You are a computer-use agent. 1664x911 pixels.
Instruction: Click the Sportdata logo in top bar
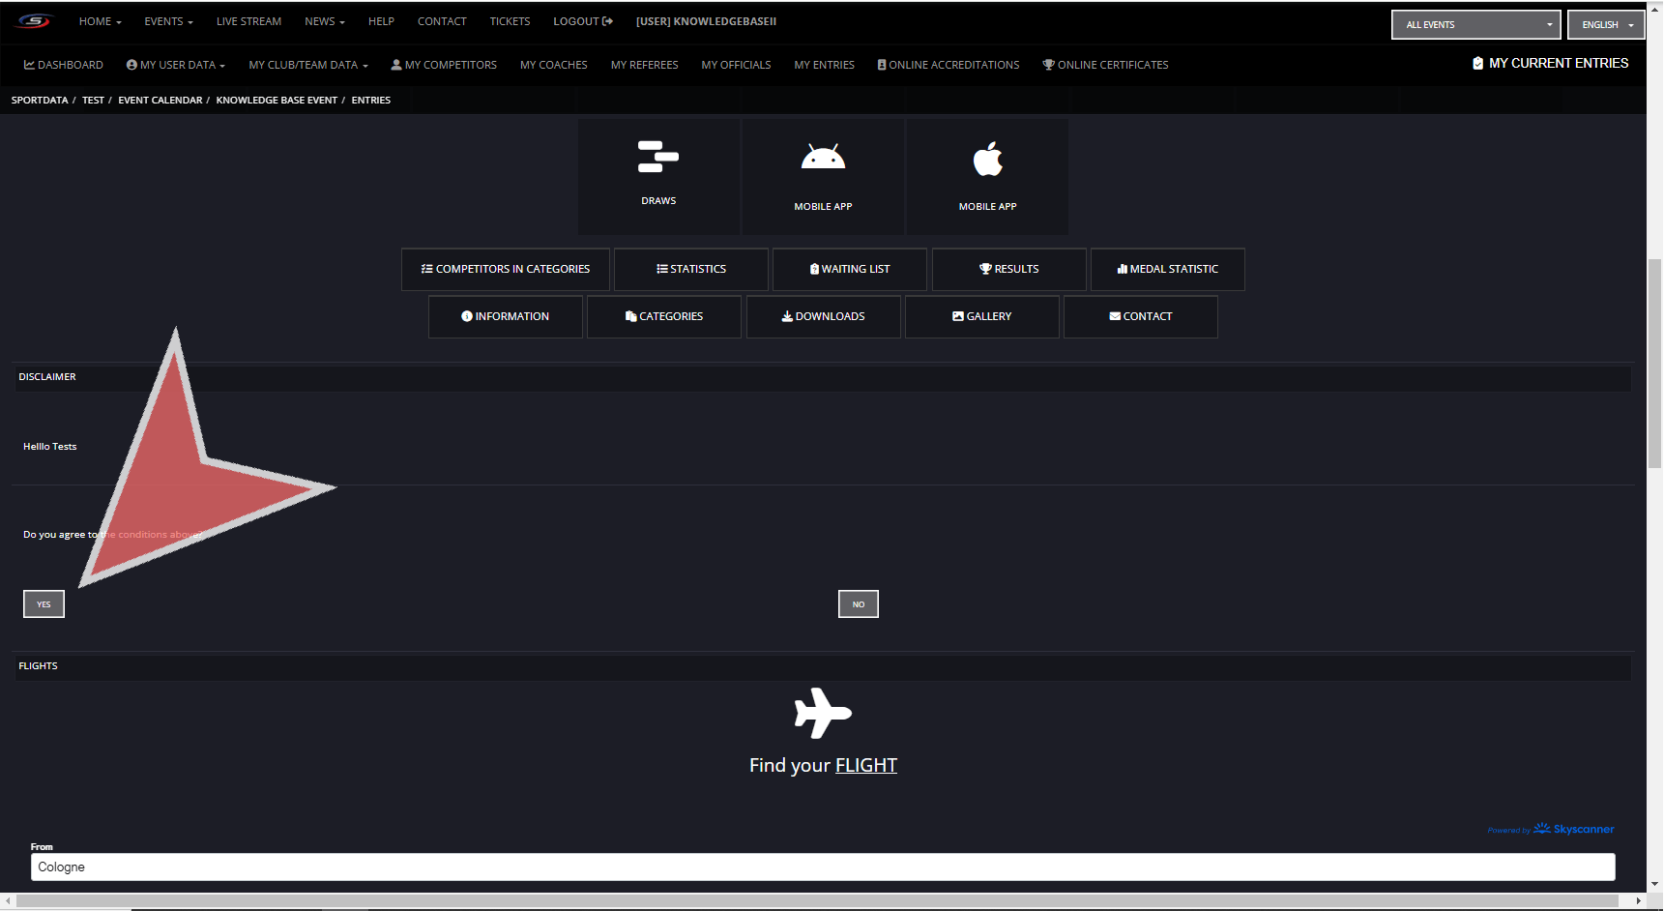[x=34, y=21]
